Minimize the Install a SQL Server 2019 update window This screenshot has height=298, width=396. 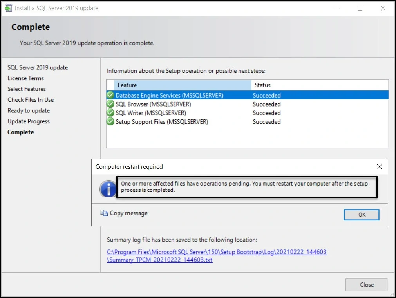[337, 8]
